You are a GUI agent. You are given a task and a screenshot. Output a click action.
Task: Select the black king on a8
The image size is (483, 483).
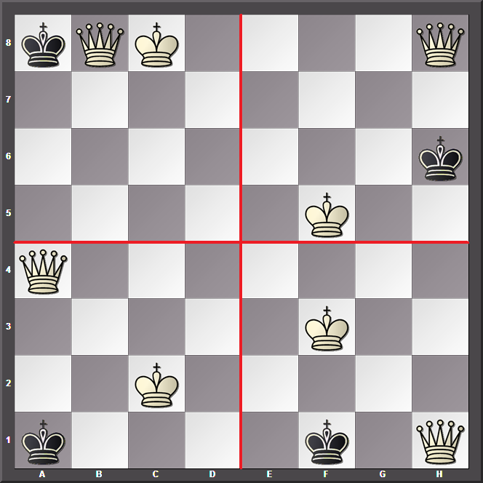pos(43,44)
